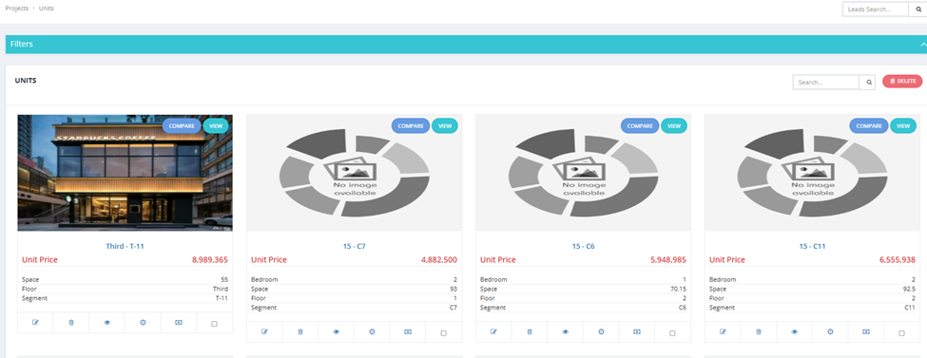
Task: Open the Projects breadcrumb
Action: point(16,9)
